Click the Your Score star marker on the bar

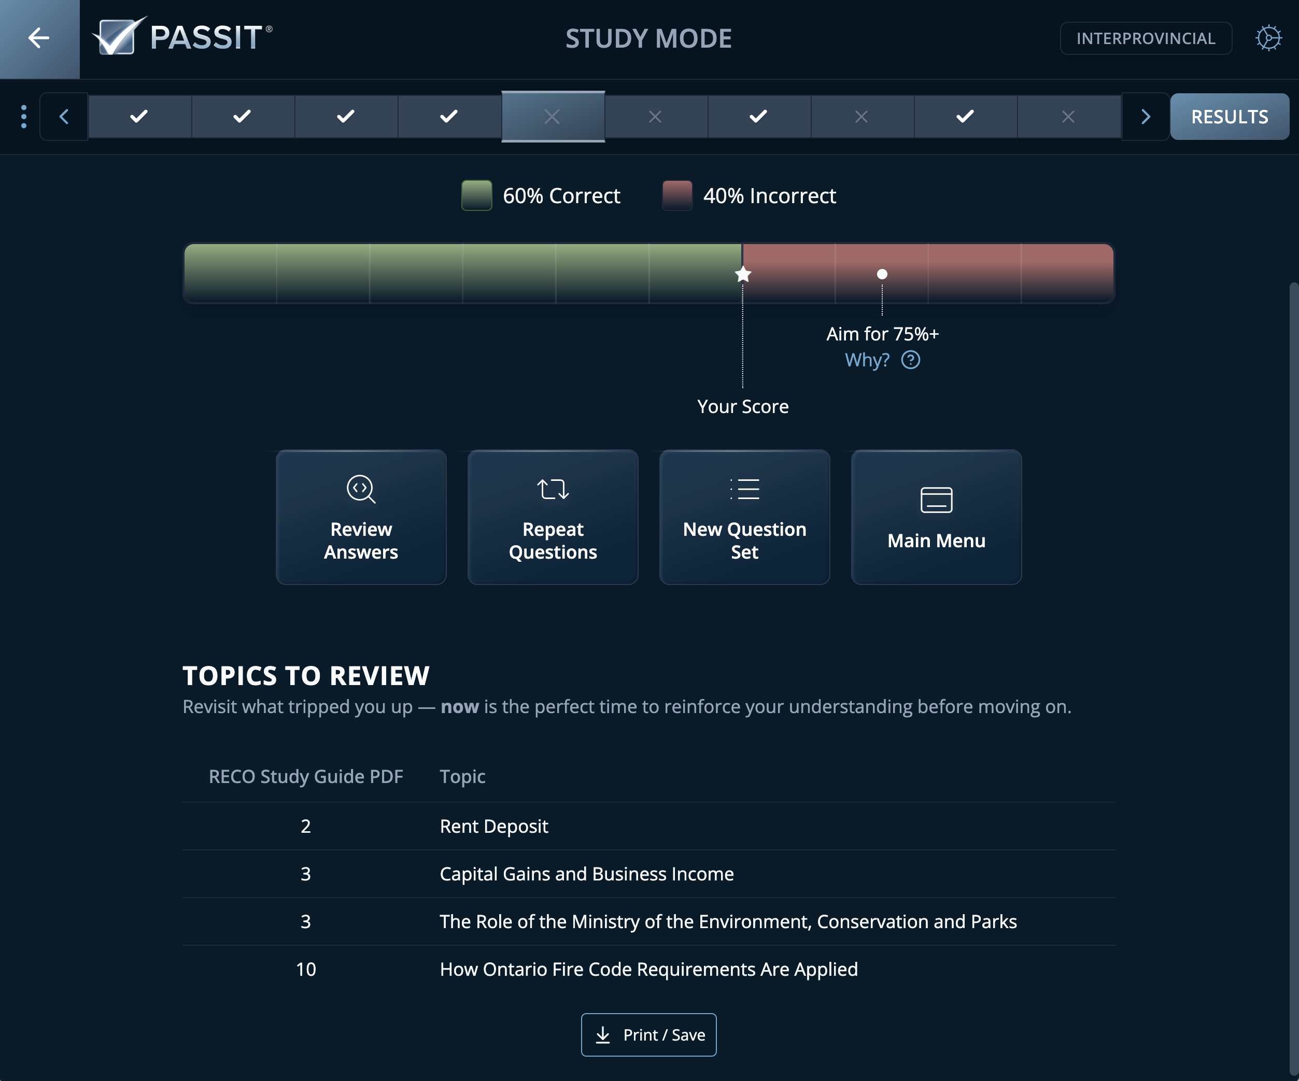(x=742, y=274)
